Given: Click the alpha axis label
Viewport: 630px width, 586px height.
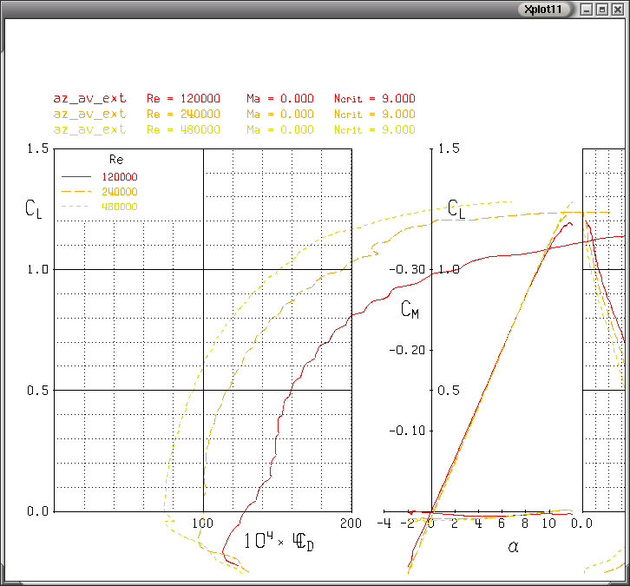Looking at the screenshot, I should 513,547.
